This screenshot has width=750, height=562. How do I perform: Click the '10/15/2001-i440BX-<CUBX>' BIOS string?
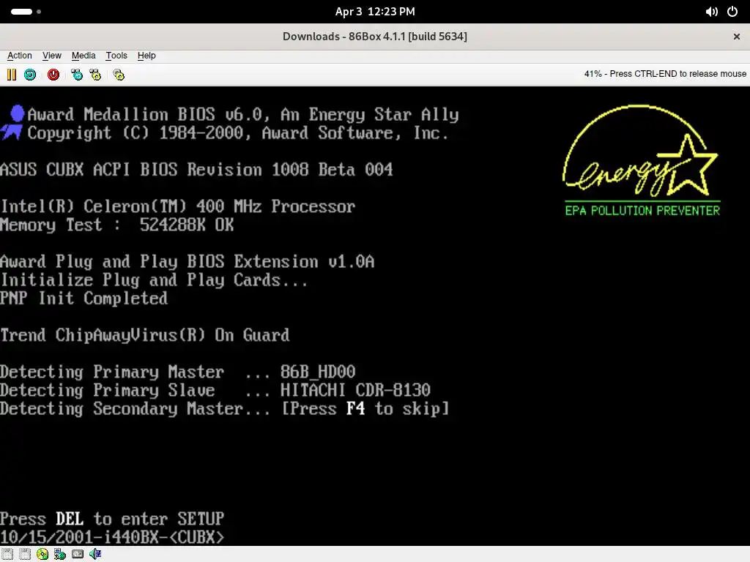tap(112, 537)
